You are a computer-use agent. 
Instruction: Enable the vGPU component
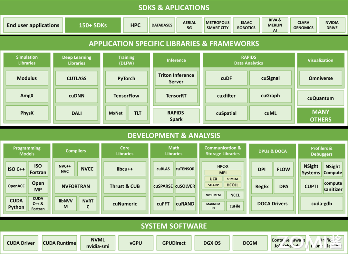click(x=136, y=243)
